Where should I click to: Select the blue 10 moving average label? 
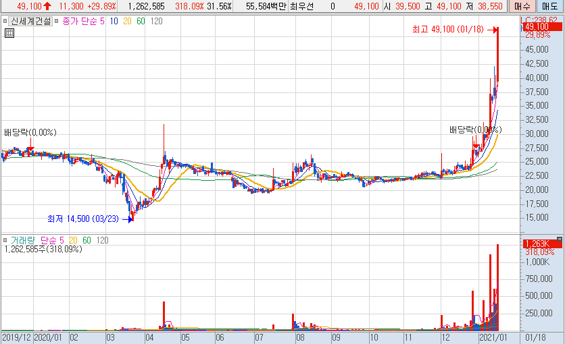[114, 21]
